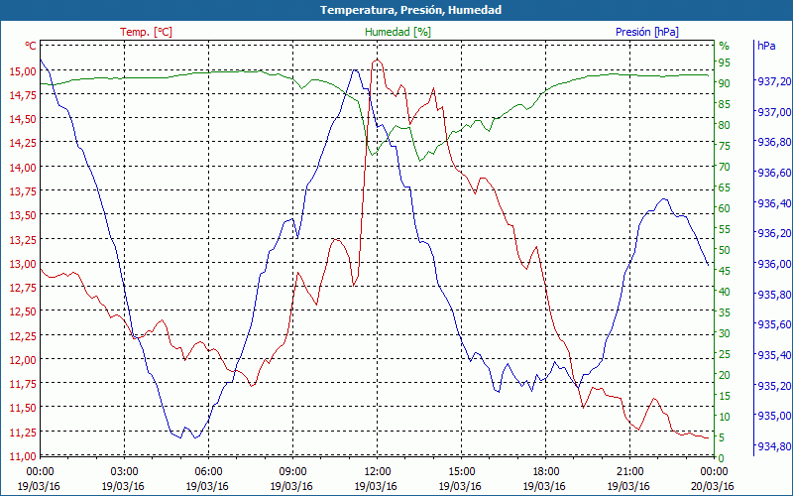Click the pressure axis value '935,20'
This screenshot has height=496, width=793.
coord(774,386)
